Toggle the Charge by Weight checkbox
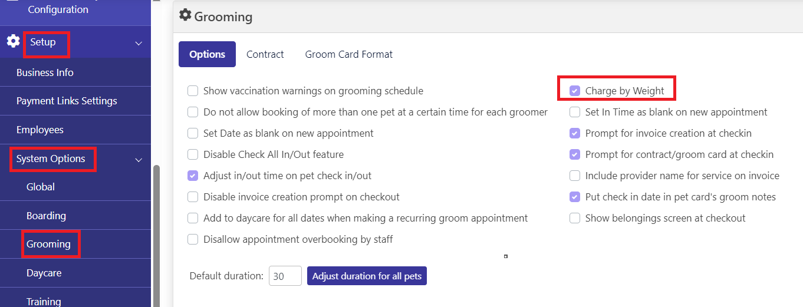 coord(575,91)
